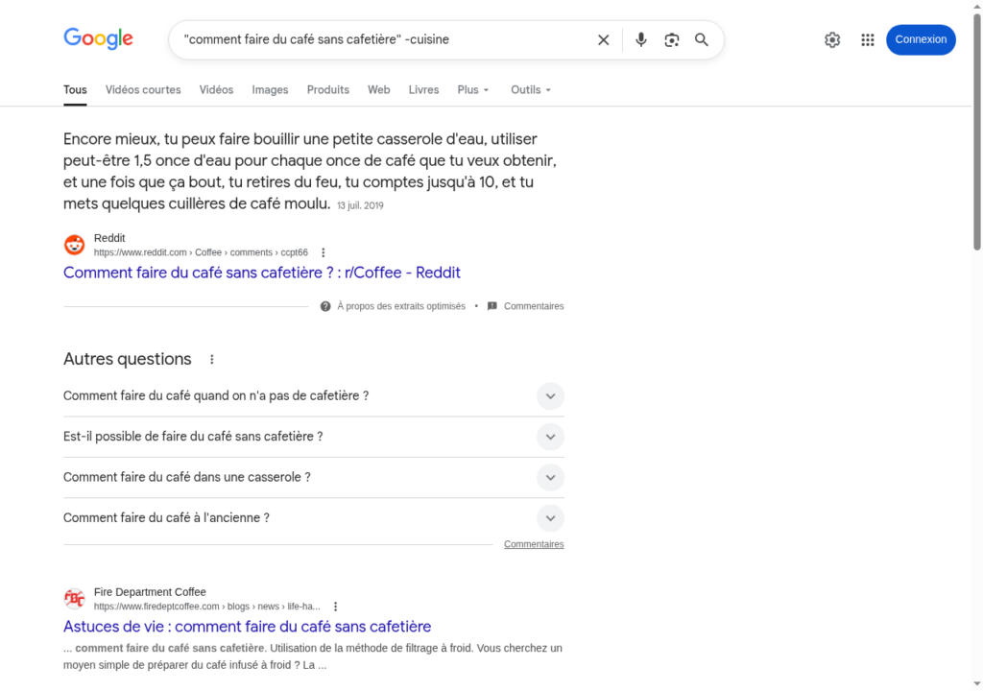Image resolution: width=983 pixels, height=691 pixels.
Task: Click the Connexion button
Action: coord(921,39)
